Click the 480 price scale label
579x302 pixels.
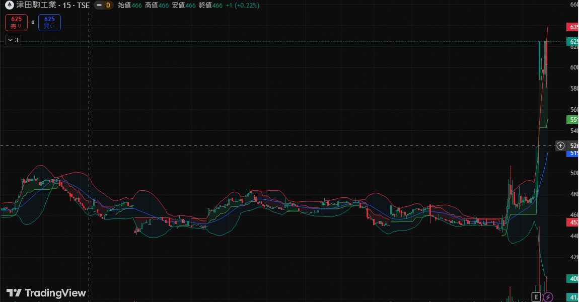point(574,194)
